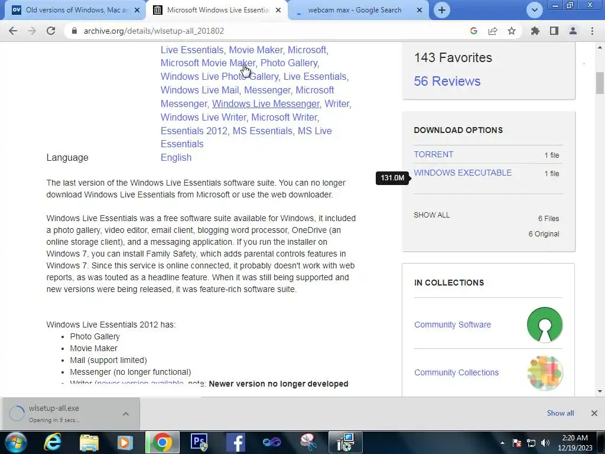This screenshot has width=605, height=454.
Task: Click the network status tray icon
Action: pos(531,443)
